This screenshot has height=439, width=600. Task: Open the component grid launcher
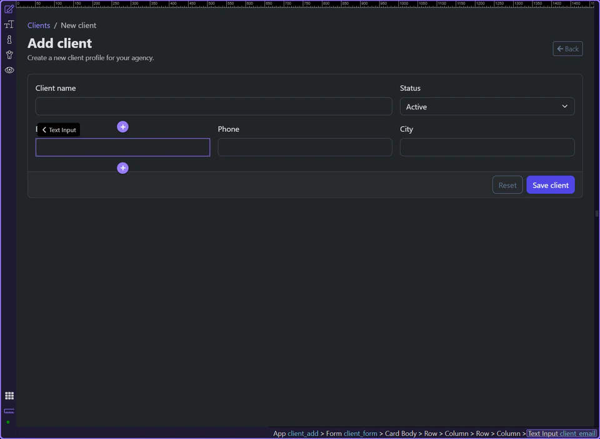click(x=9, y=395)
